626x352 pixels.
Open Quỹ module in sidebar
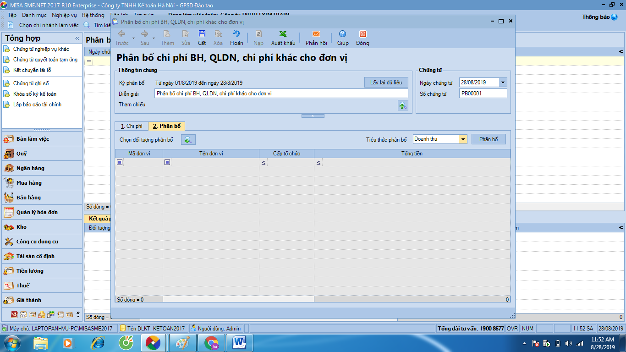(x=42, y=154)
